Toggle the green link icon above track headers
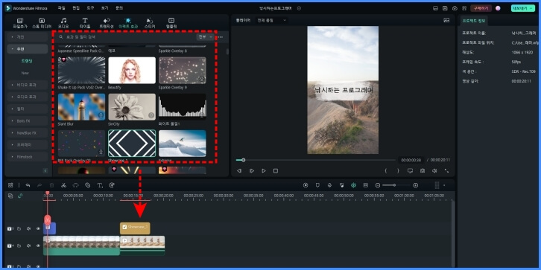Viewport: 541px width, 270px height. coord(20,196)
